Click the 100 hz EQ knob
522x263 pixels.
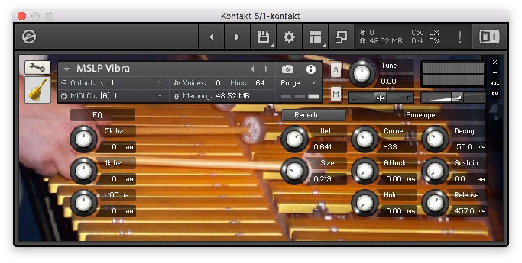(x=83, y=203)
